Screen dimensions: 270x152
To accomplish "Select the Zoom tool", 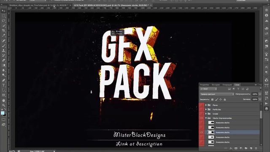I will tap(3, 105).
